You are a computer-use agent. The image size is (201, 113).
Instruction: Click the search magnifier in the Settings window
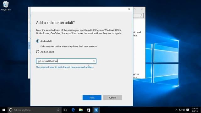tap(141, 15)
